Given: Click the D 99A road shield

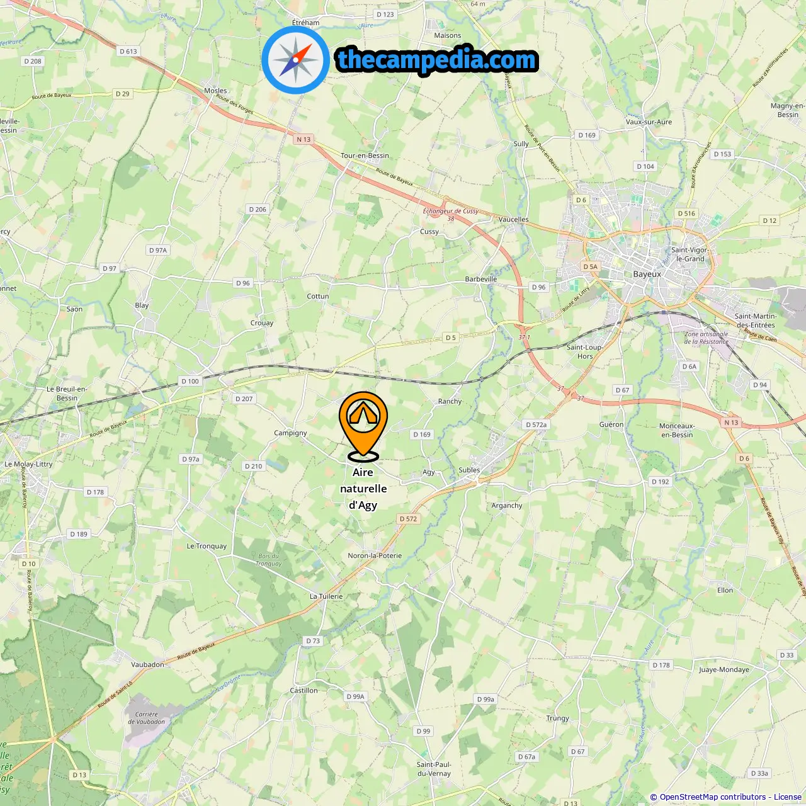Looking at the screenshot, I should pos(355,696).
